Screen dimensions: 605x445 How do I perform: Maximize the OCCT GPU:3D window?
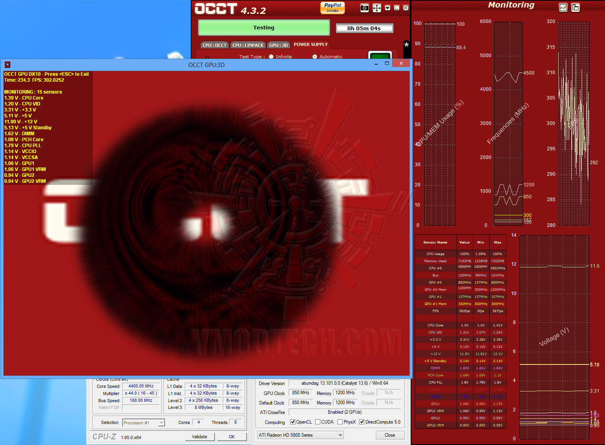pyautogui.click(x=387, y=63)
